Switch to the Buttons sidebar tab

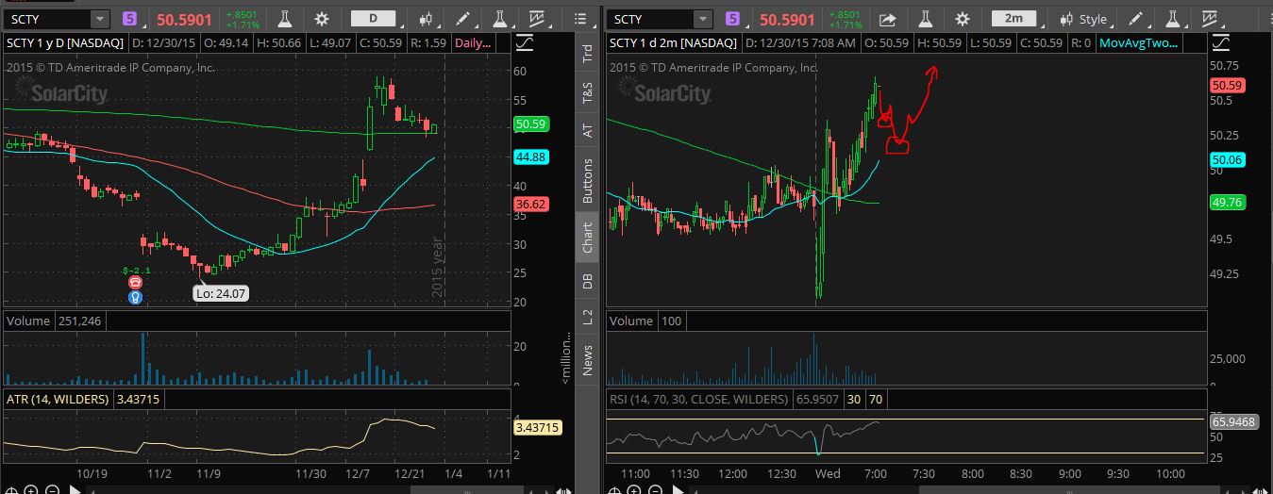588,180
